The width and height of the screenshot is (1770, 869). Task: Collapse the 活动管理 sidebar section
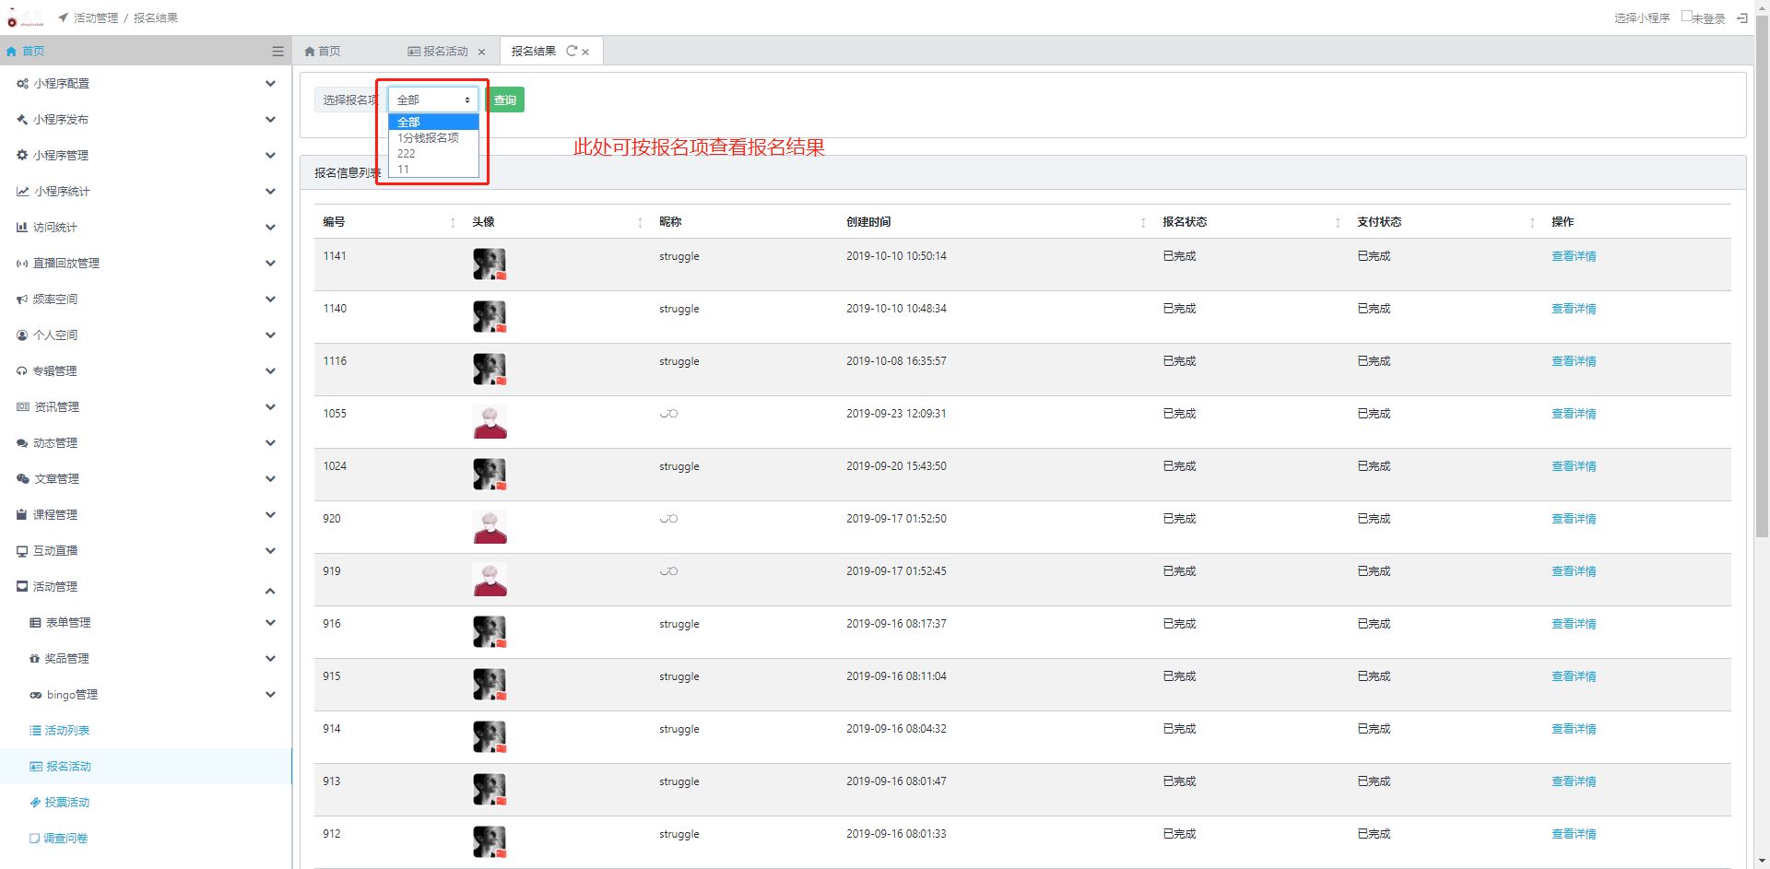270,588
